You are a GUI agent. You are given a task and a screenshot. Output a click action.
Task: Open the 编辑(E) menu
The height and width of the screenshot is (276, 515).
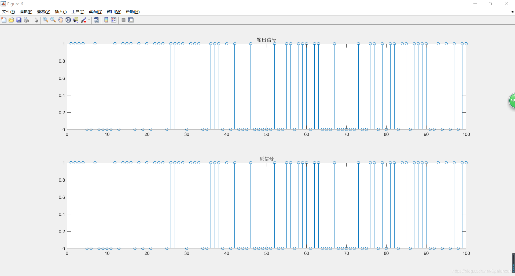(x=26, y=12)
